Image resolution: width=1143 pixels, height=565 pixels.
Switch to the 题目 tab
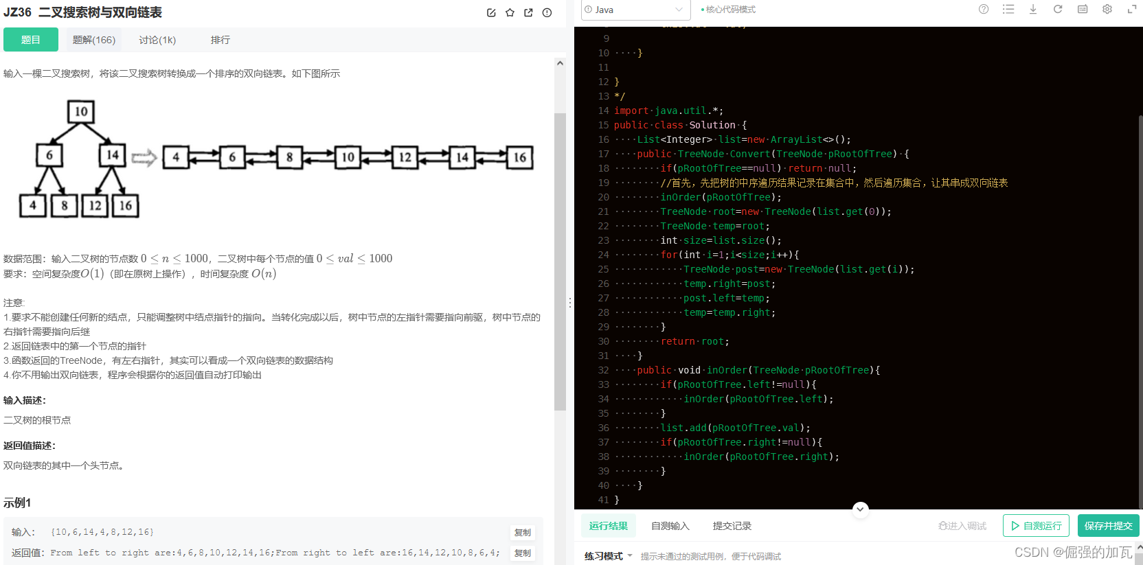click(x=31, y=40)
